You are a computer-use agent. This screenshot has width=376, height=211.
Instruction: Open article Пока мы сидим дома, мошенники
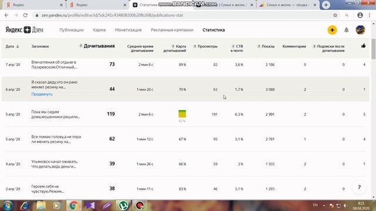coord(56,114)
